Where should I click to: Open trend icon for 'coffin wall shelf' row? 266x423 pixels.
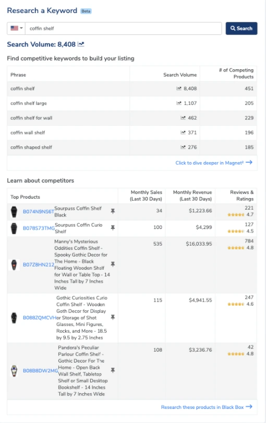(183, 132)
